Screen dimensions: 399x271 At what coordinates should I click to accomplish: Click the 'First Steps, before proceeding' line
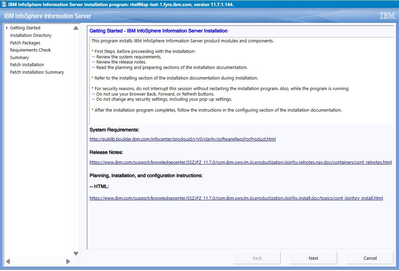pos(143,52)
